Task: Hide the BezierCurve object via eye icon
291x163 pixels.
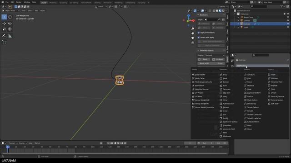Action: [288, 17]
